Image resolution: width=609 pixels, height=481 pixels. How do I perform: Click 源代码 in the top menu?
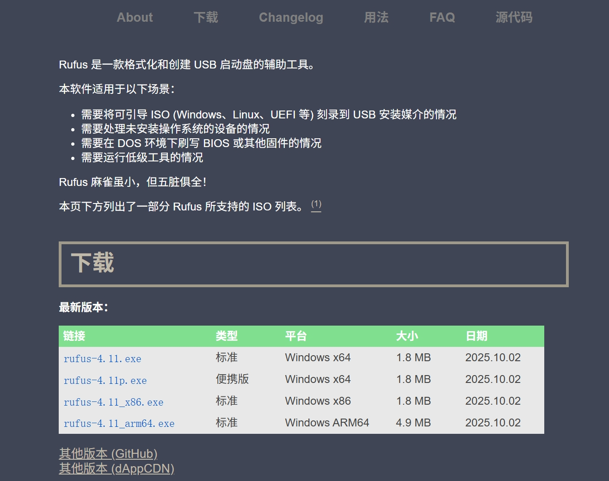514,18
